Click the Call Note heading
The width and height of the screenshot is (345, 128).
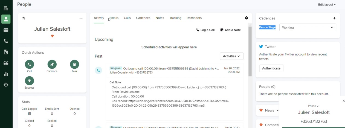(115, 82)
